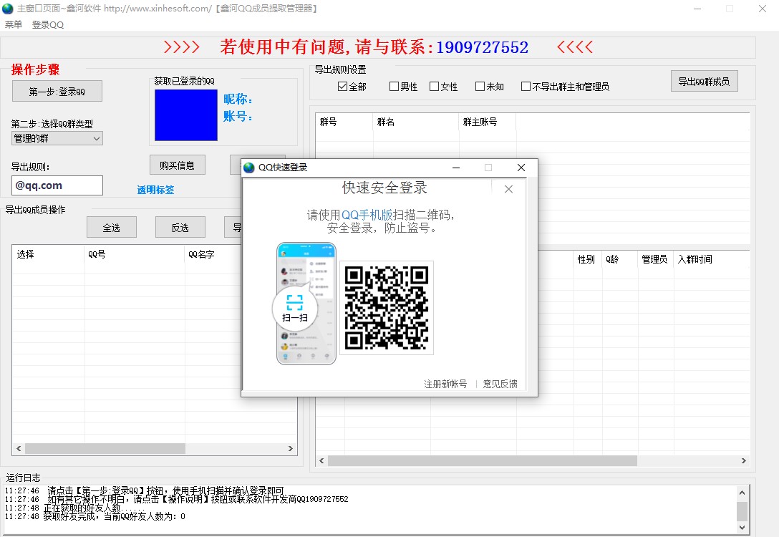Click the 反选 button
779x537 pixels.
(x=180, y=228)
